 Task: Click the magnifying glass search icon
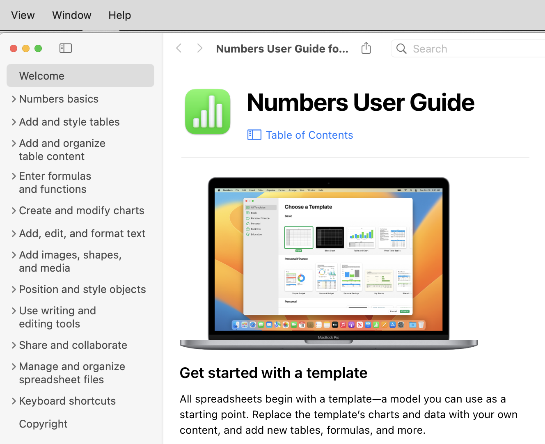coord(401,49)
